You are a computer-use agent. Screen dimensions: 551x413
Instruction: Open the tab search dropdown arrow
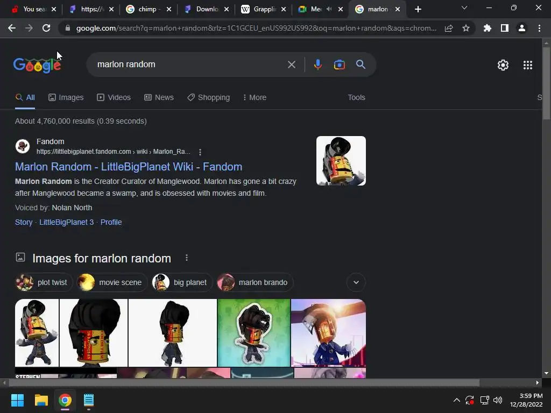click(464, 8)
